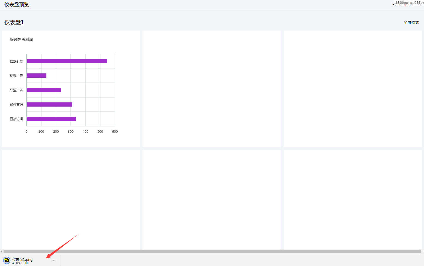
Task: Enter 全屏模式 fullscreen mode
Action: click(411, 22)
